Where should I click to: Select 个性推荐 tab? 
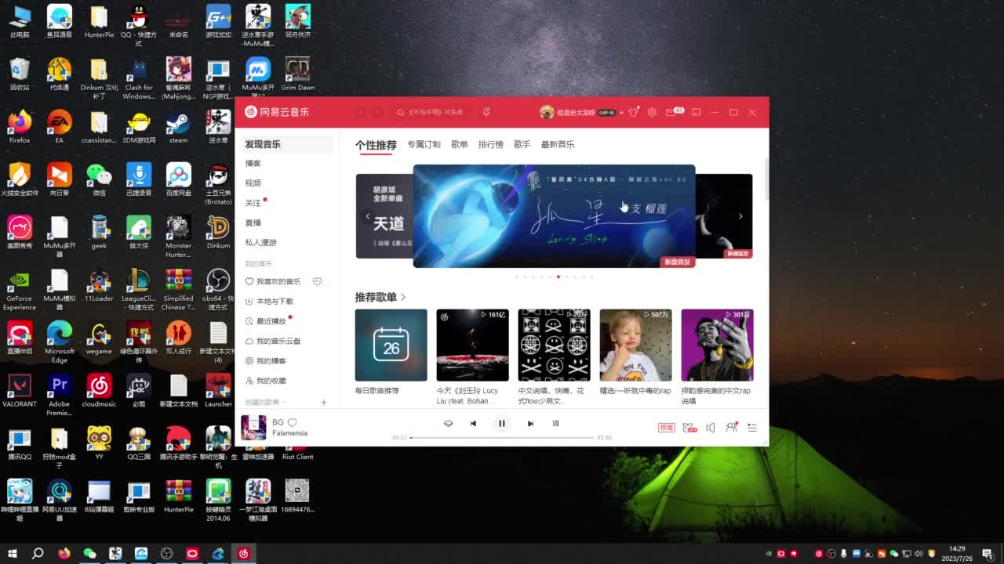376,145
